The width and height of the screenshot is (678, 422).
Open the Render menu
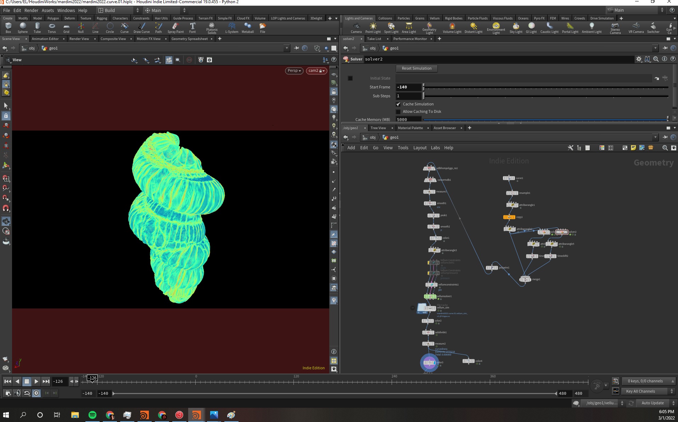click(31, 10)
